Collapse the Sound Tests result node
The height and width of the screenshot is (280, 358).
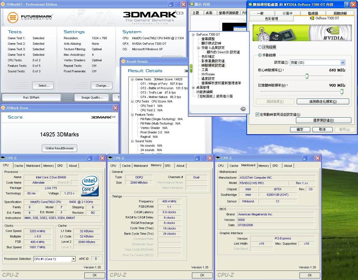(x=132, y=141)
